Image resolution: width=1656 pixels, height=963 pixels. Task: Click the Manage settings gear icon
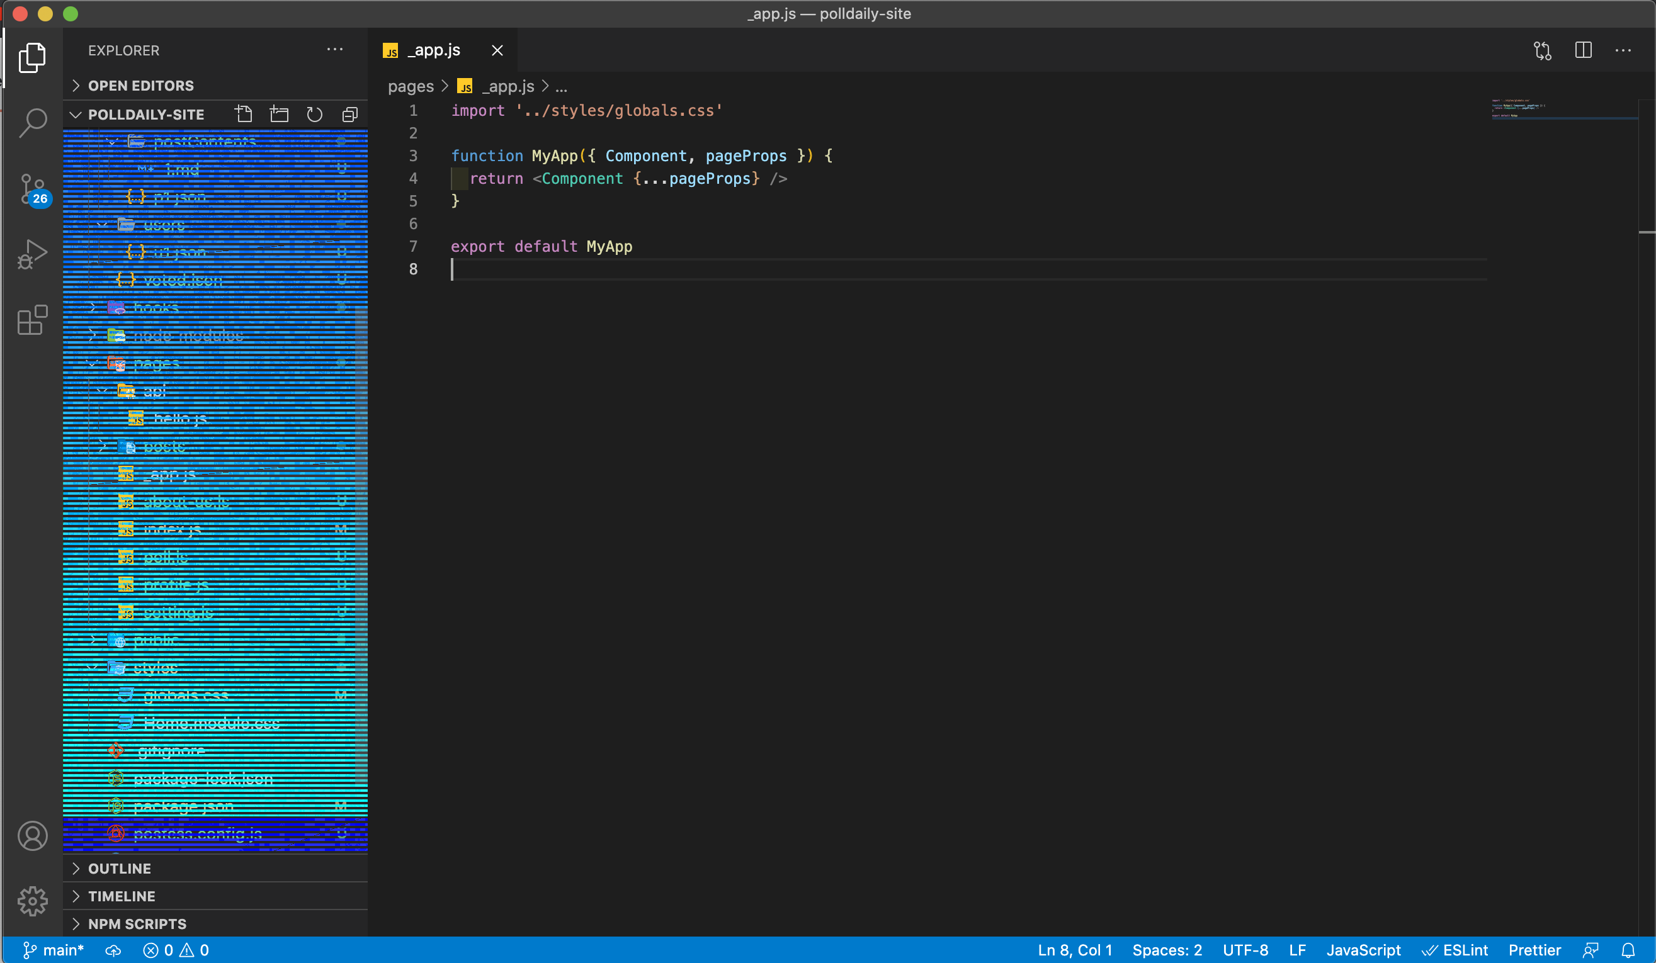point(32,901)
